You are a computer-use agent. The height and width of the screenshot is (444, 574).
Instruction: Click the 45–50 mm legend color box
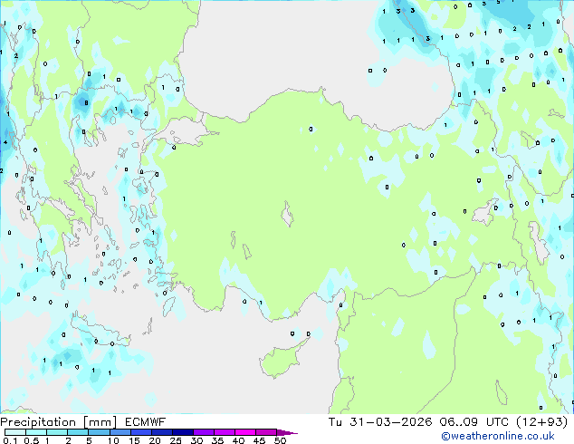tap(266, 432)
